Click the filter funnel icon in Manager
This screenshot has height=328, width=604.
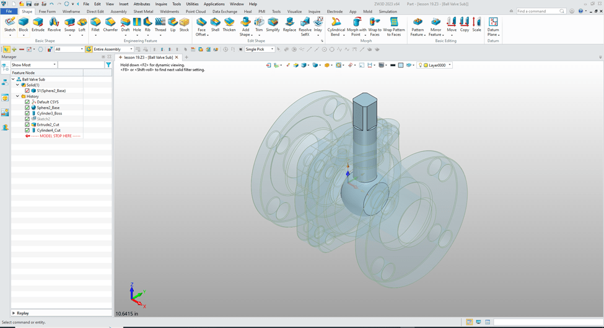[x=108, y=65]
